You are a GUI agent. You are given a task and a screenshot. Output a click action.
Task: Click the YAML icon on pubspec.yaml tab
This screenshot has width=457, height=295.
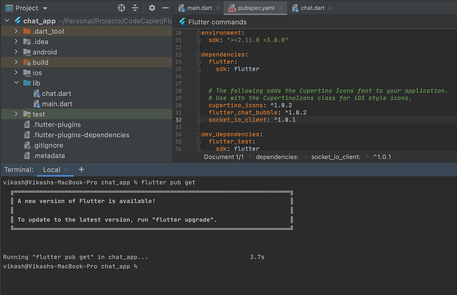[x=232, y=8]
